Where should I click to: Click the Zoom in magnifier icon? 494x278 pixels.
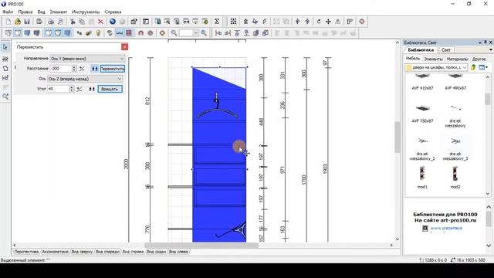click(x=204, y=32)
